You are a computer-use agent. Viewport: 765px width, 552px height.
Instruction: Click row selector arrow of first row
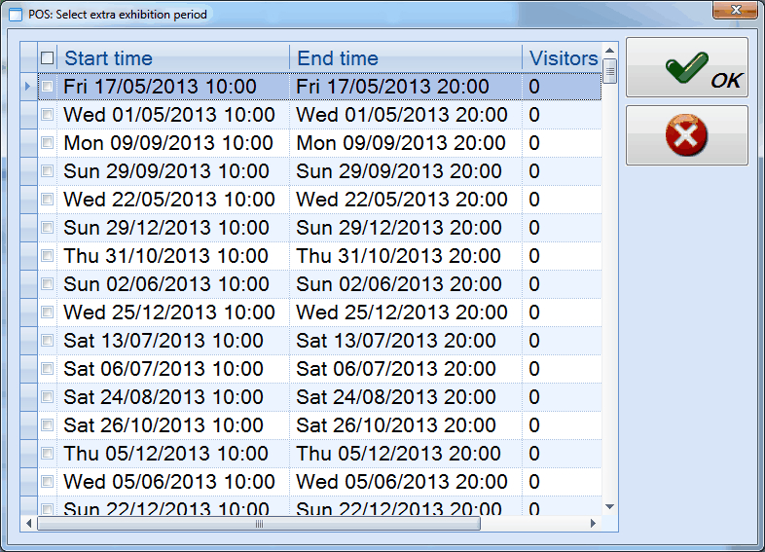(x=28, y=87)
